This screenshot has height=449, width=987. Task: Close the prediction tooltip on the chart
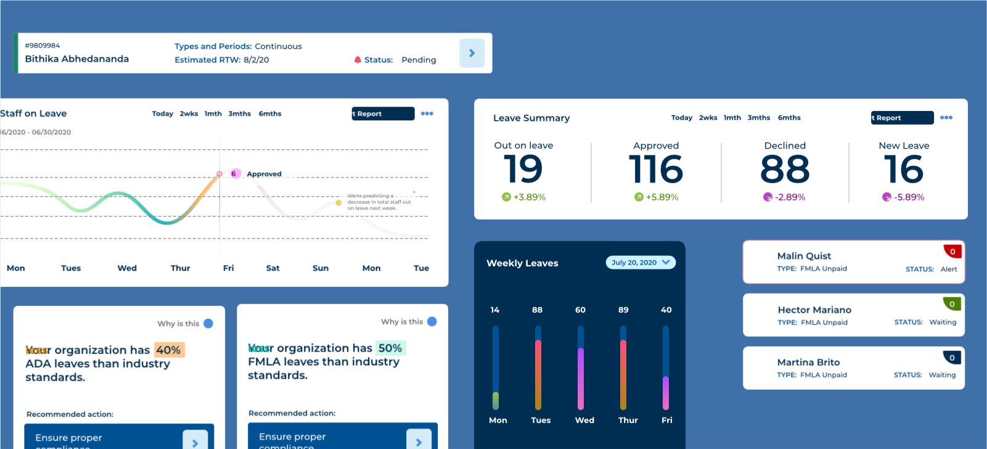point(414,192)
